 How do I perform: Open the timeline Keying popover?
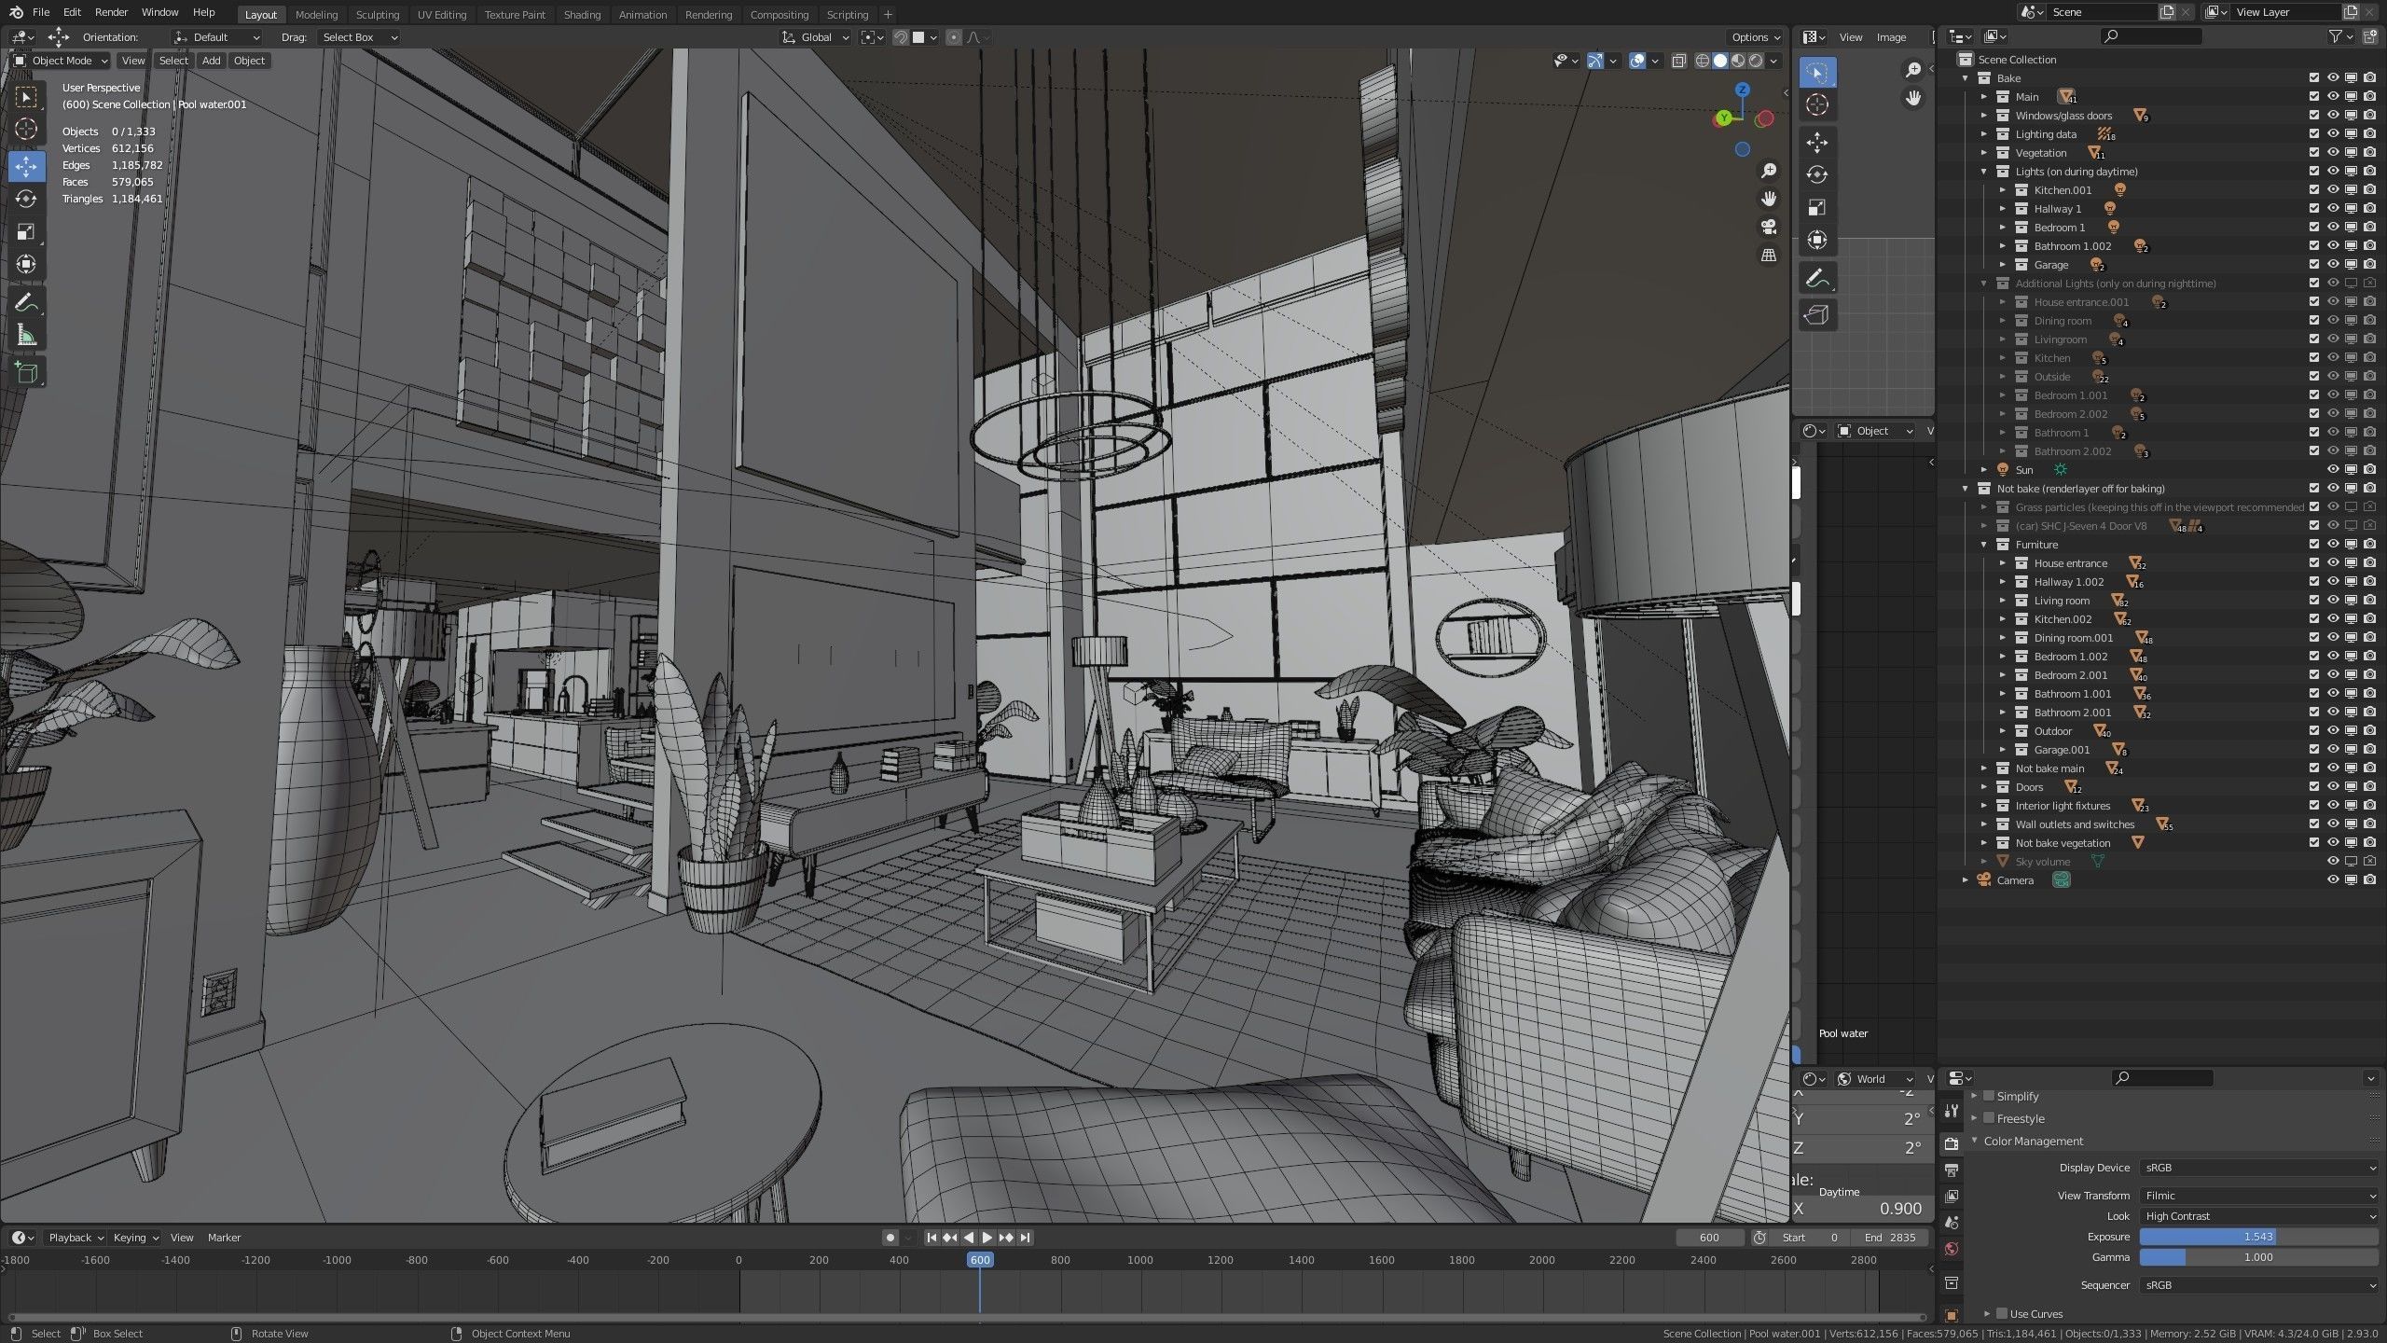pyautogui.click(x=135, y=1238)
